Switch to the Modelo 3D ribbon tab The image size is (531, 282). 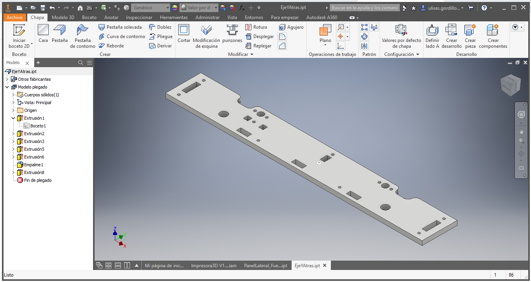click(63, 17)
